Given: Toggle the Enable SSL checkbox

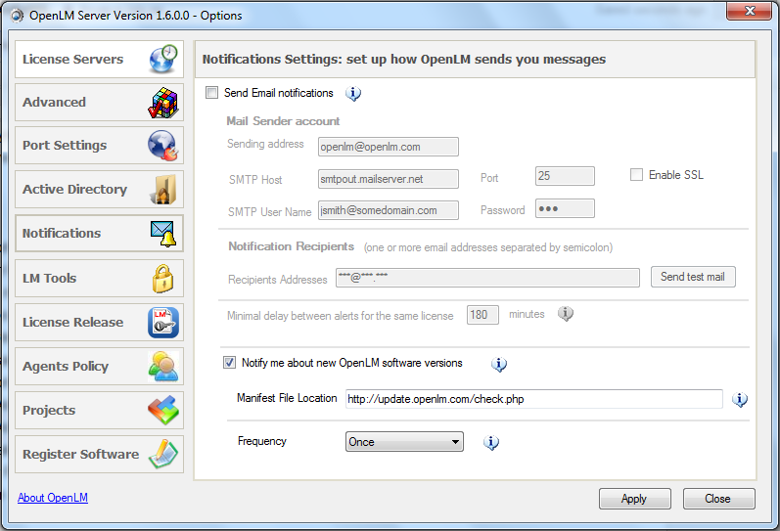Looking at the screenshot, I should 636,174.
